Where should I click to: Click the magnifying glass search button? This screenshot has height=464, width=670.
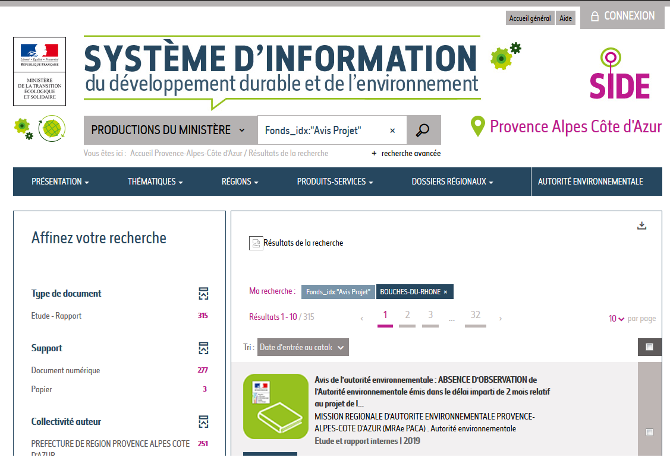423,130
